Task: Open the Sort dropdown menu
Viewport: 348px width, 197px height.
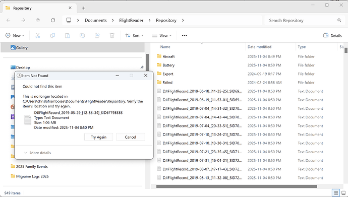Action: pyautogui.click(x=134, y=35)
